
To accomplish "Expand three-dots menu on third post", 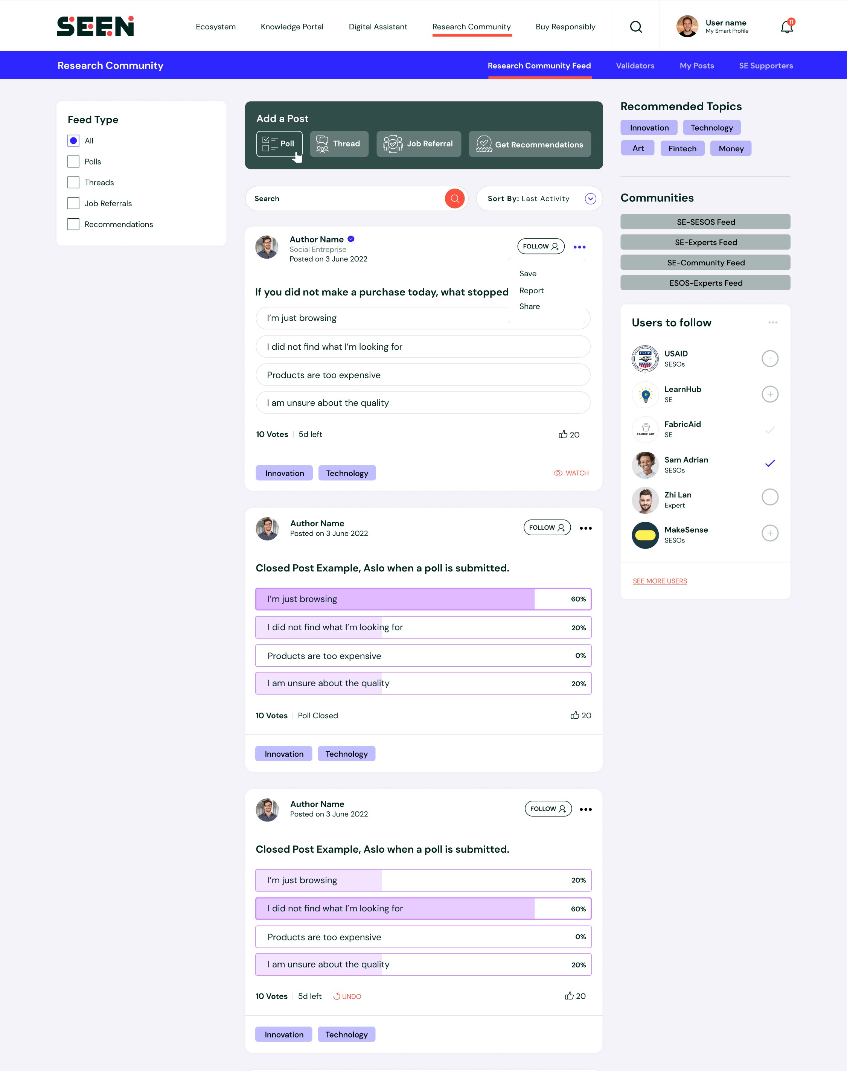I will 586,809.
